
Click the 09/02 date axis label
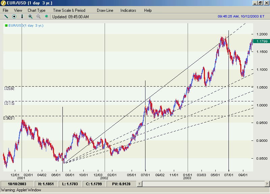160,175
